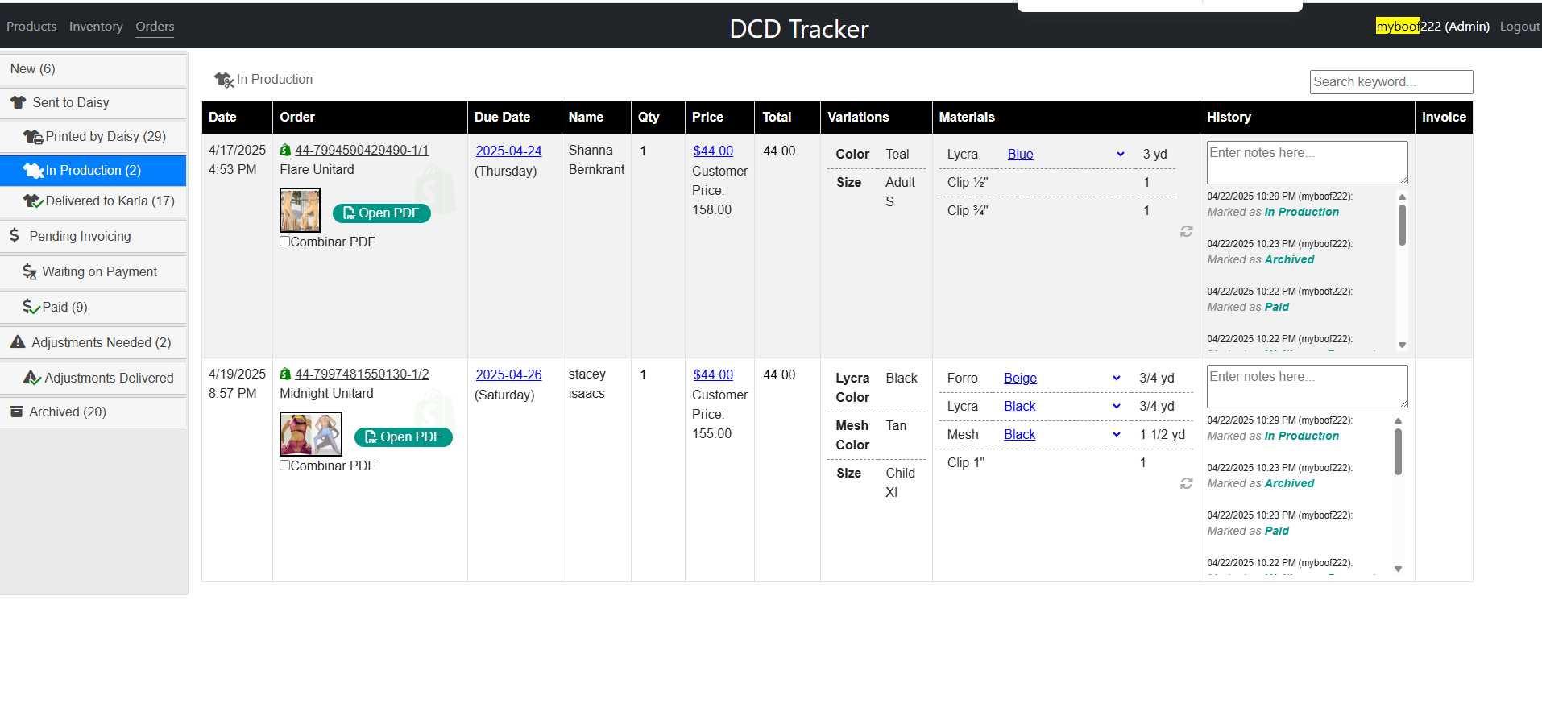Open PDF for the Midnight Unitard order
The image size is (1542, 720).
[x=403, y=437]
